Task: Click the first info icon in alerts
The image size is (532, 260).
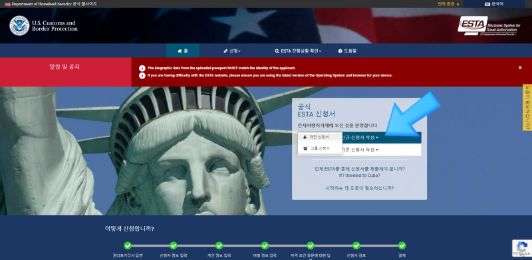Action: [142, 68]
